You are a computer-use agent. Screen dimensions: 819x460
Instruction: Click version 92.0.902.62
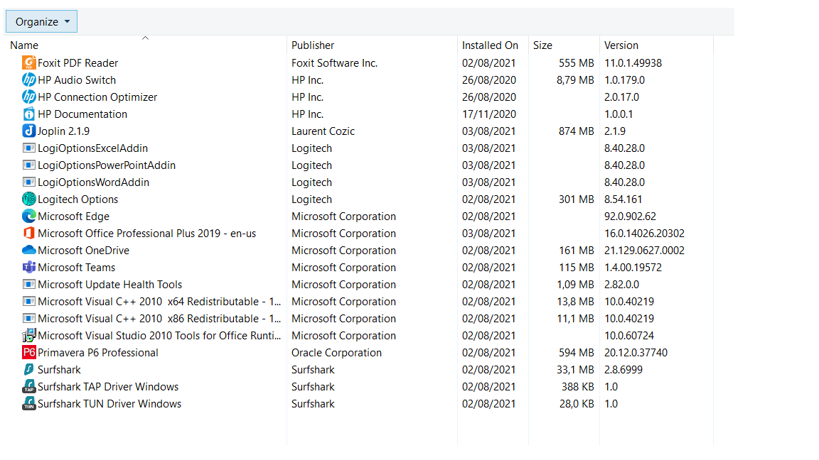(x=630, y=217)
